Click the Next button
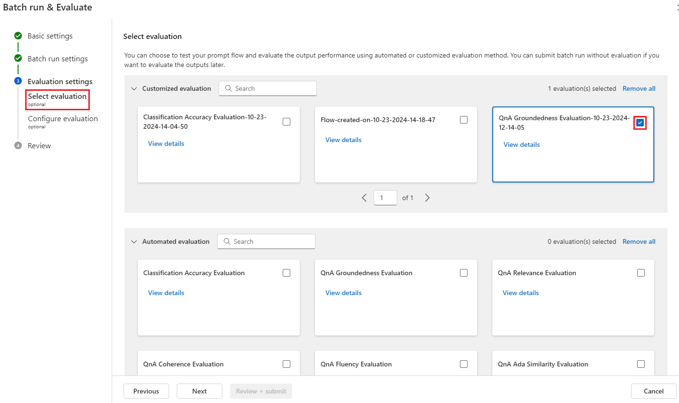Image resolution: width=679 pixels, height=403 pixels. (200, 391)
